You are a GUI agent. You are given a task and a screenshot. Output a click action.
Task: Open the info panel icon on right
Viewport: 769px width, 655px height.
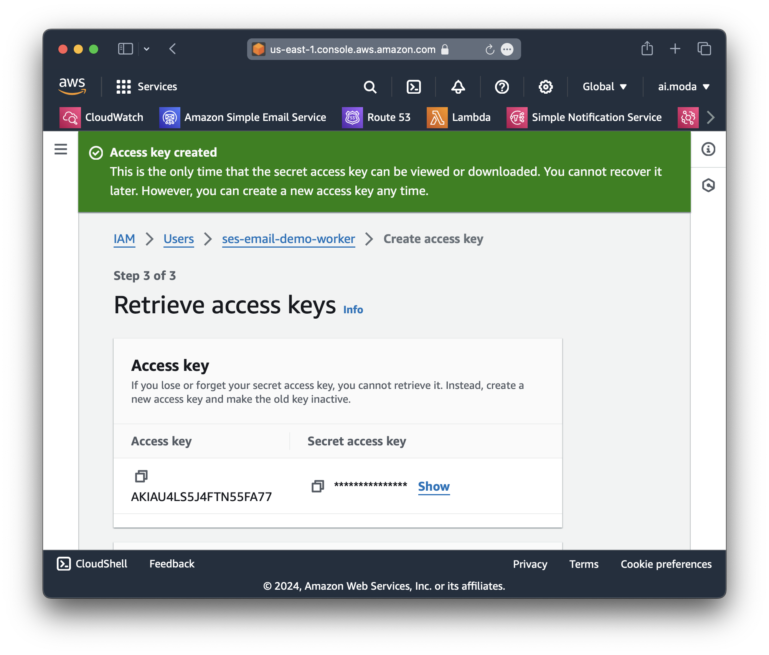click(708, 149)
